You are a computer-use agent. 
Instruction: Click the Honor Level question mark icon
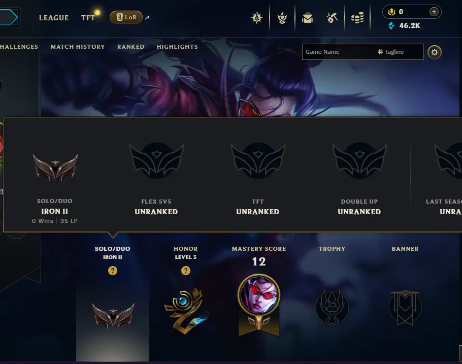tap(186, 270)
